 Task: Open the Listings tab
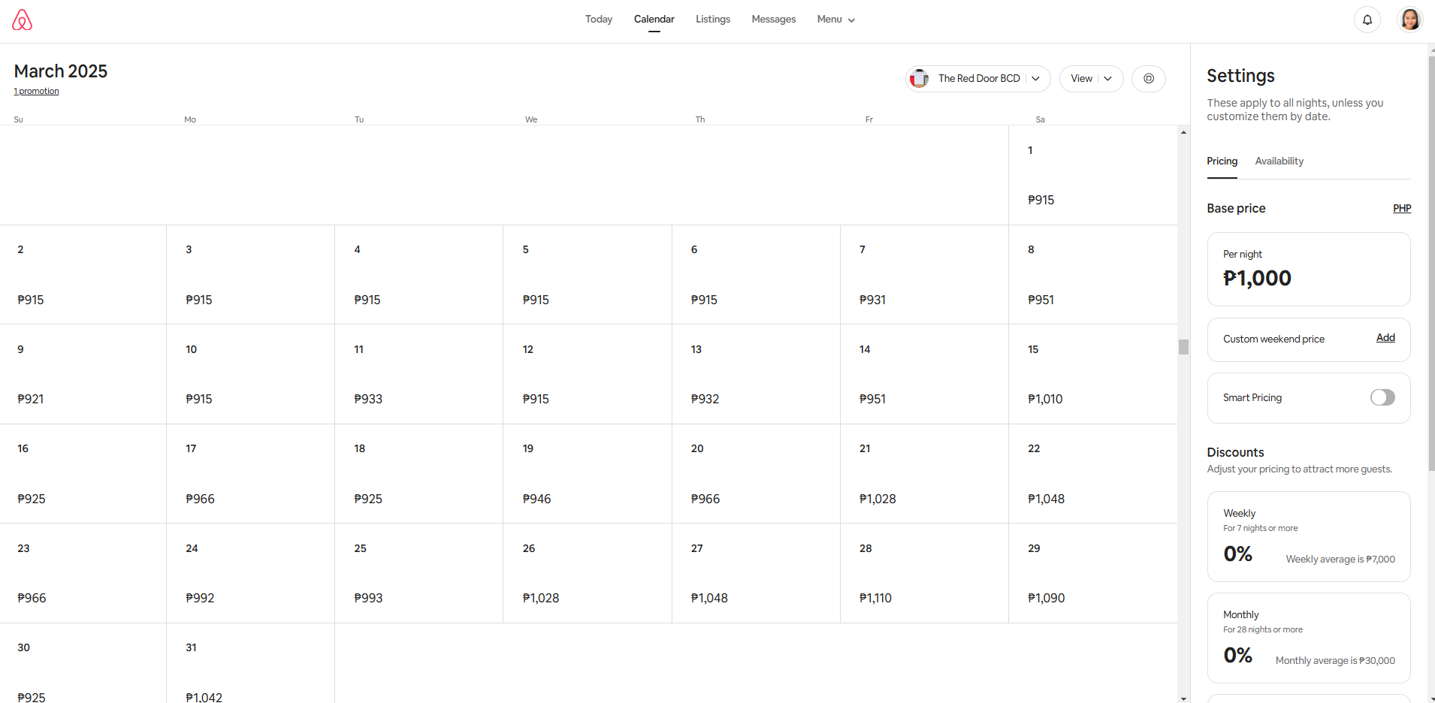713,20
